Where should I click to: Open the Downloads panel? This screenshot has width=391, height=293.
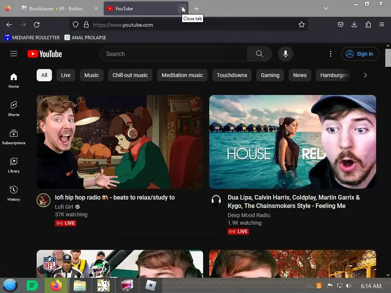pyautogui.click(x=354, y=24)
